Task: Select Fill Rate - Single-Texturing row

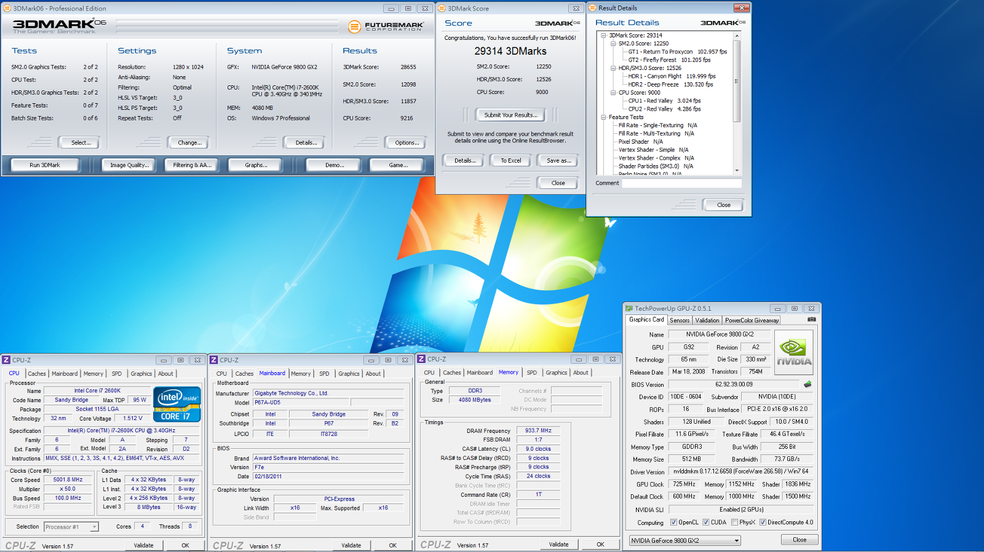Action: pos(657,125)
